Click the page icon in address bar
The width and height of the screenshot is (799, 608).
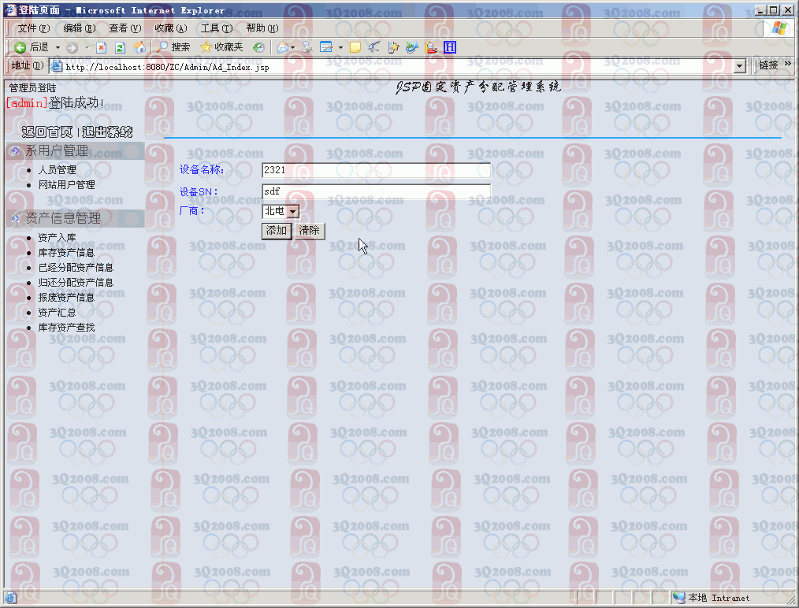click(x=56, y=66)
